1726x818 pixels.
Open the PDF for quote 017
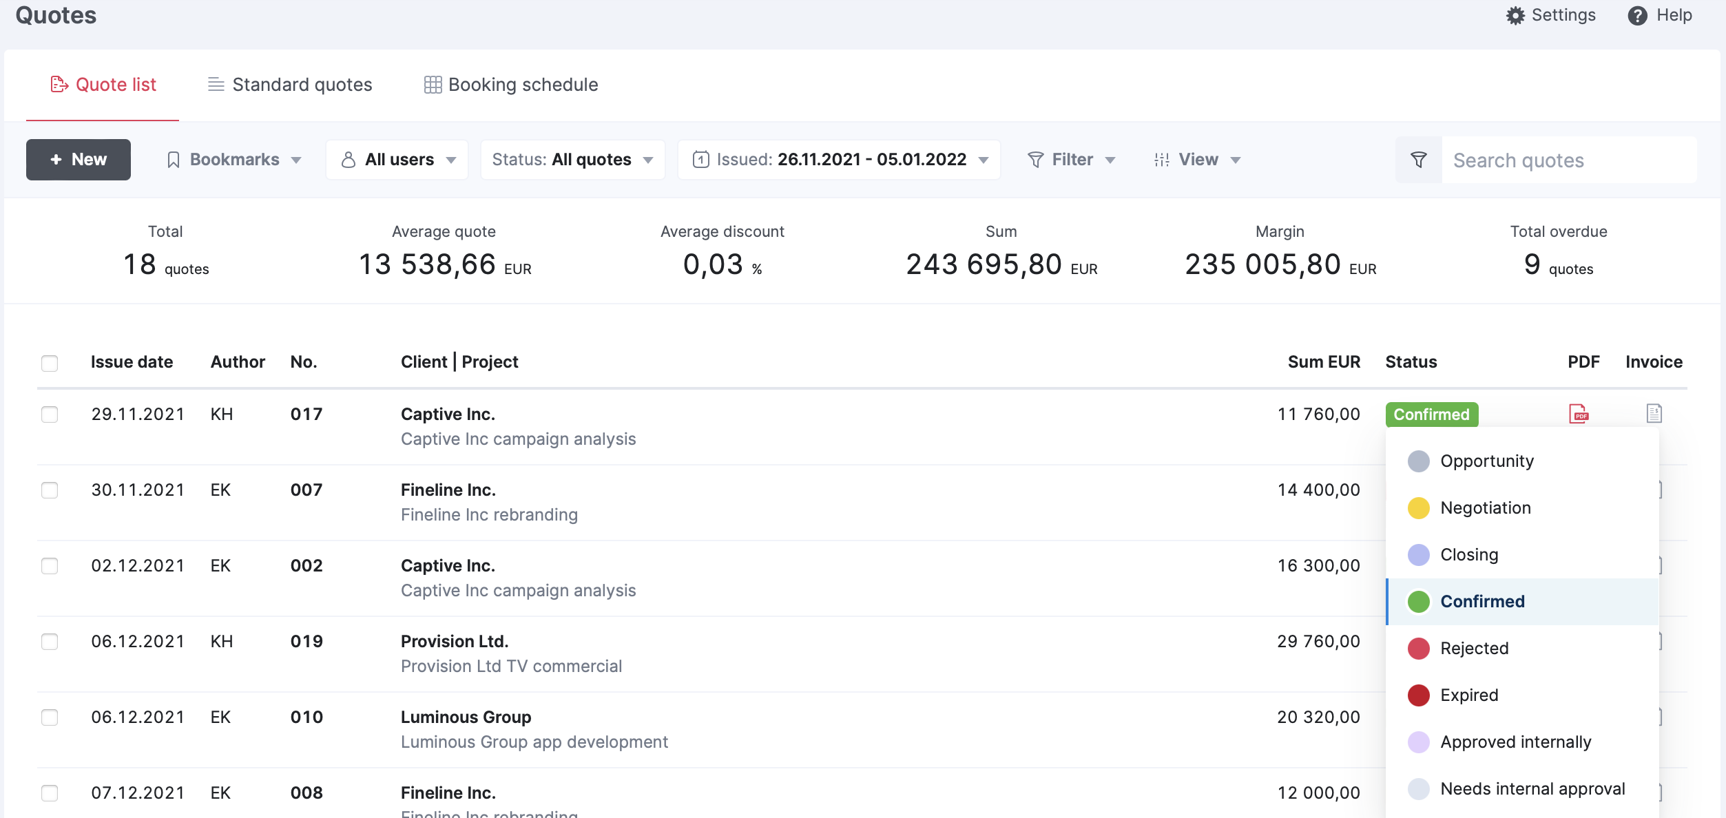1578,414
